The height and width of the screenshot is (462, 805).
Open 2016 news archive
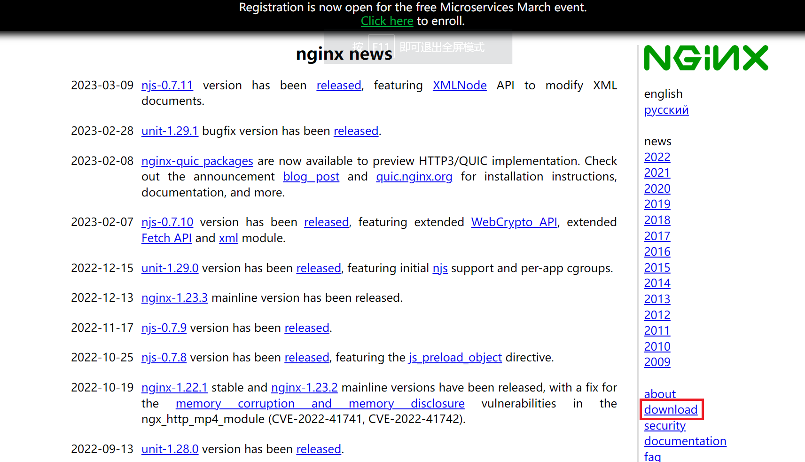pyautogui.click(x=657, y=252)
